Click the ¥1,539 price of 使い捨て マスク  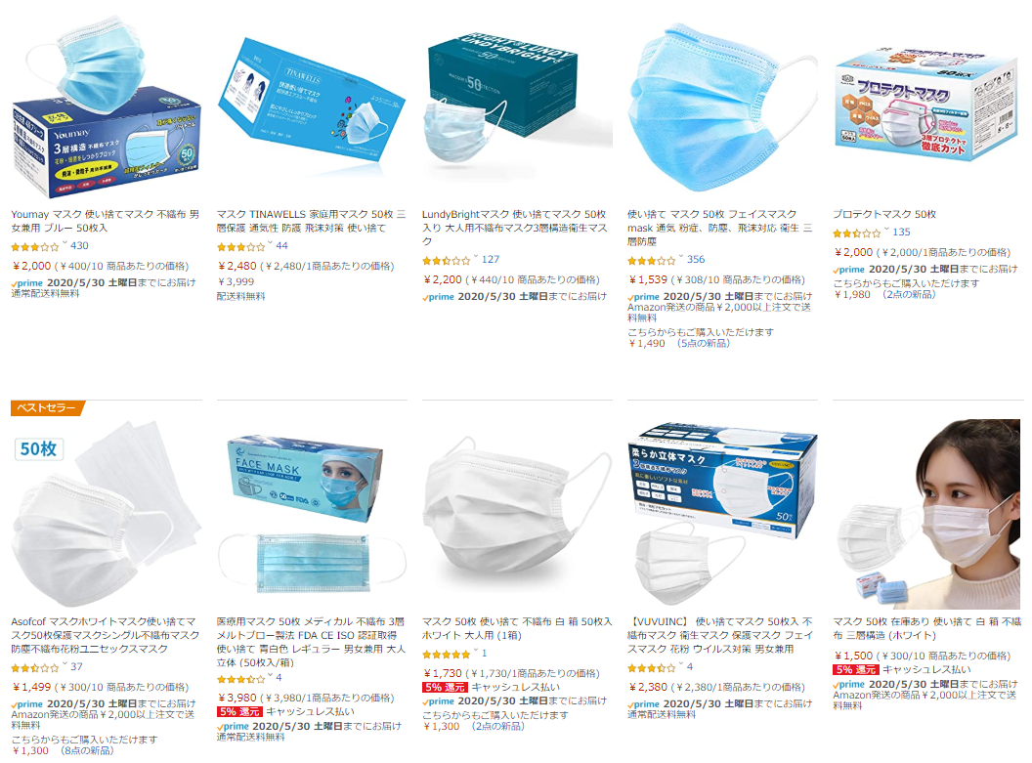coord(648,279)
